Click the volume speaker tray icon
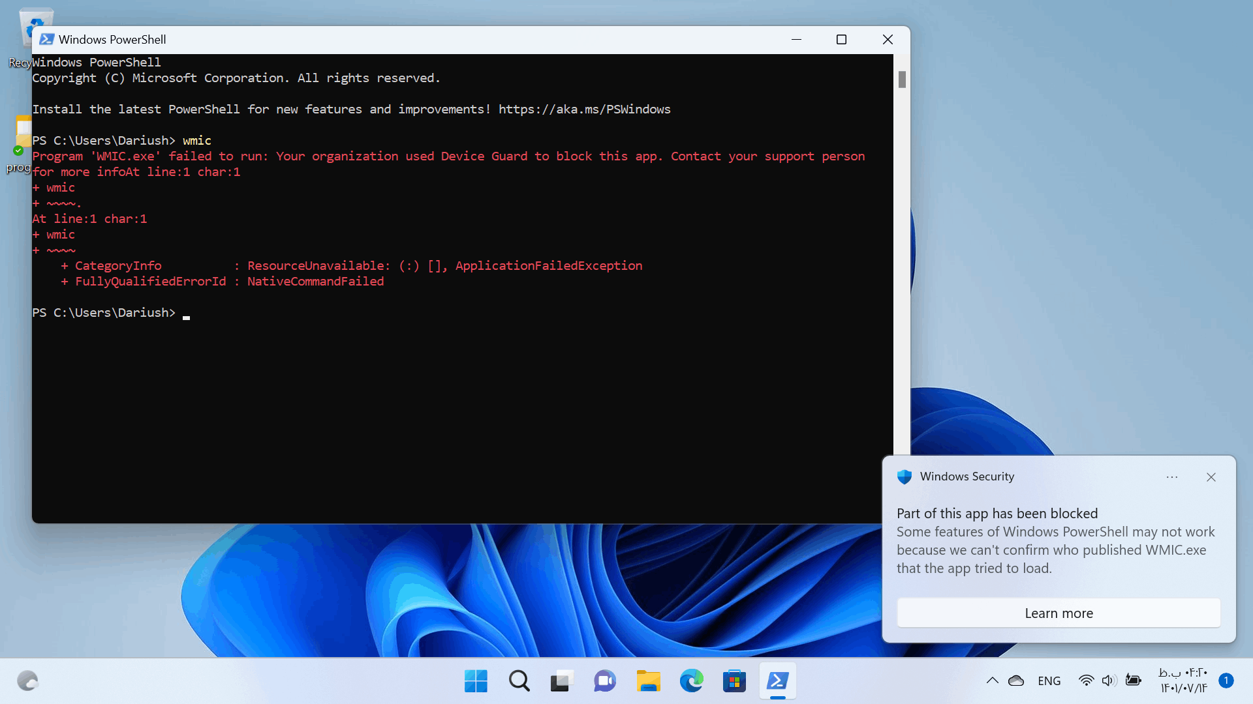This screenshot has height=704, width=1253. pyautogui.click(x=1109, y=681)
